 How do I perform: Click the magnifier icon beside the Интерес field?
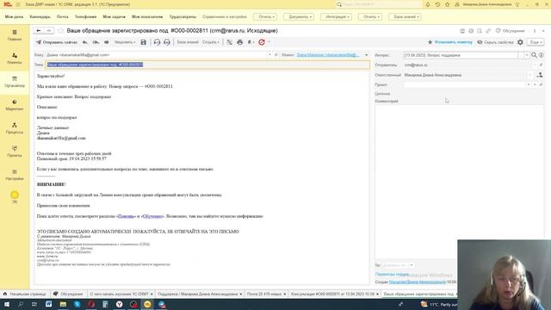click(534, 55)
